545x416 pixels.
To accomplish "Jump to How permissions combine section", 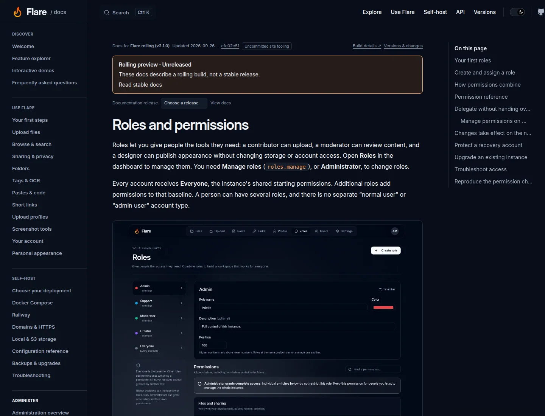I will click(x=487, y=85).
